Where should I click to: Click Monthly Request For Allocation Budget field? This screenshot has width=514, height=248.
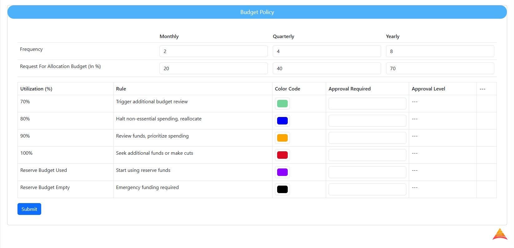213,68
